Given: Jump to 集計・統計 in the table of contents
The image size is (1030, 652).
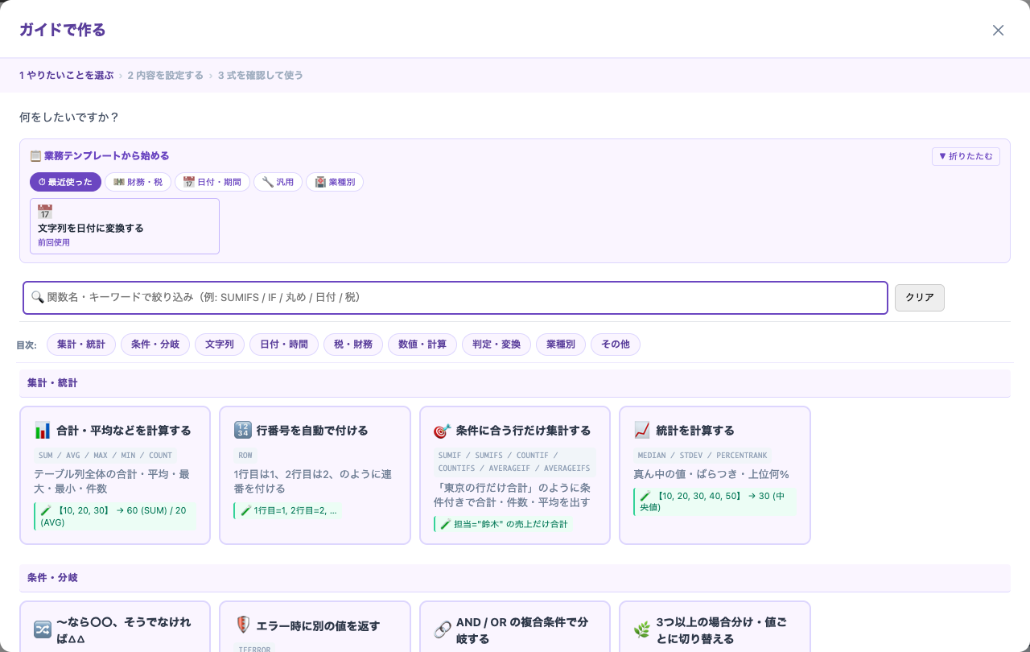Looking at the screenshot, I should [x=81, y=345].
